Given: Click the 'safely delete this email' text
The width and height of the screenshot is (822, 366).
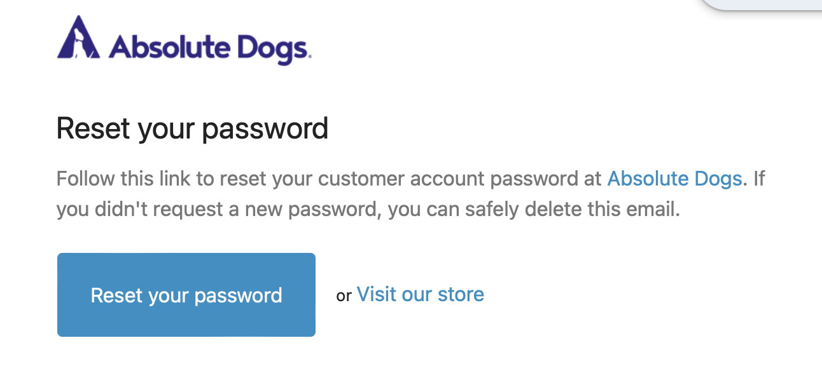Looking at the screenshot, I should (x=579, y=209).
